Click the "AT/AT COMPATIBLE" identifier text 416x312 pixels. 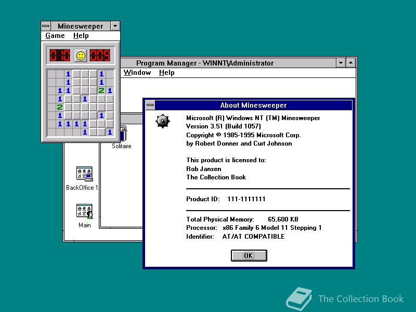point(253,237)
